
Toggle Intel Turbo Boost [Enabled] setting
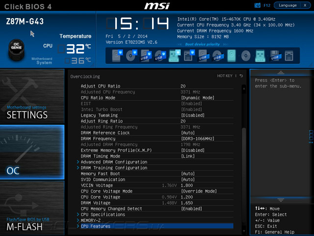[x=191, y=110]
